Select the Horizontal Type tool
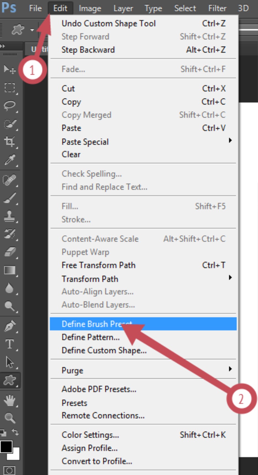 tap(10, 344)
